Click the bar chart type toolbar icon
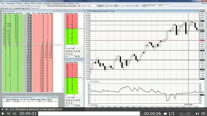 (x=101, y=6)
